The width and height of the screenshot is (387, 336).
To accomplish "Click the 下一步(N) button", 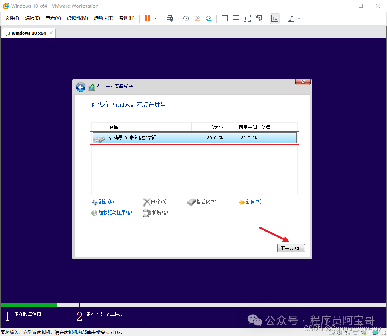I will 291,248.
